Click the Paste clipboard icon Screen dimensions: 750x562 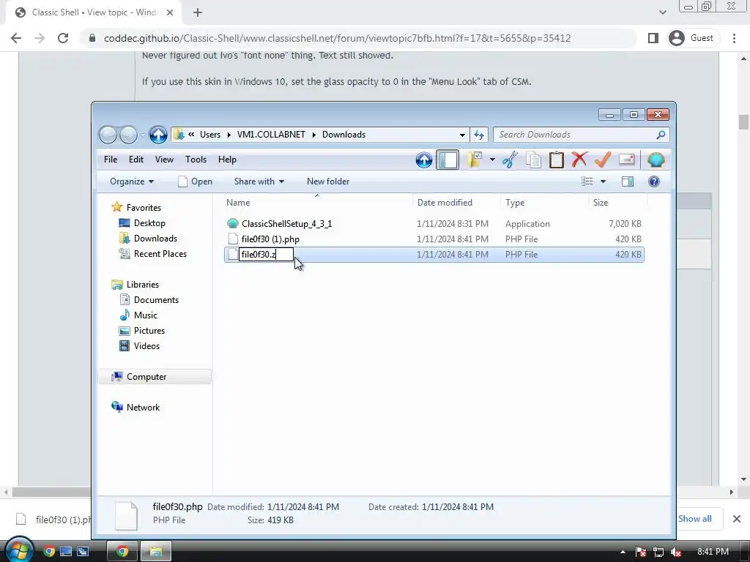point(557,160)
